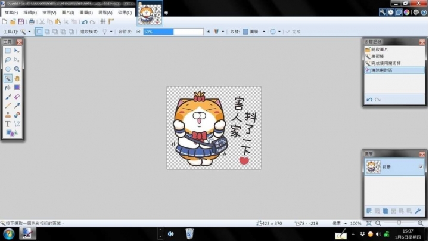
Task: Open tolerance alpha mode dropdown
Action: pyautogui.click(x=219, y=32)
